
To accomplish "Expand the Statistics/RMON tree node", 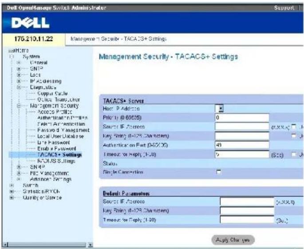I will tap(12, 191).
